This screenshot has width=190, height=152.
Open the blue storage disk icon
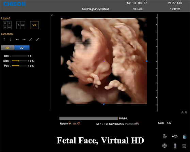pos(185,137)
